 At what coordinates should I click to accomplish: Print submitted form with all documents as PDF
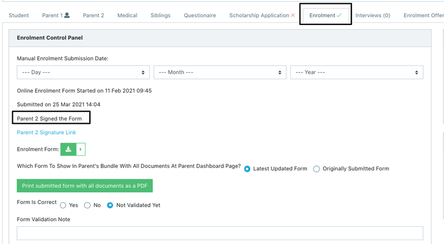[x=85, y=186]
